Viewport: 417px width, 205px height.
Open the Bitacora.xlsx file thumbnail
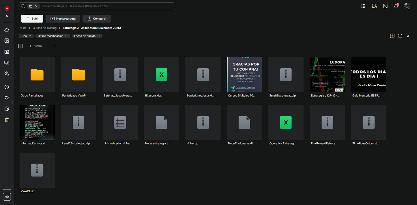[x=161, y=75]
